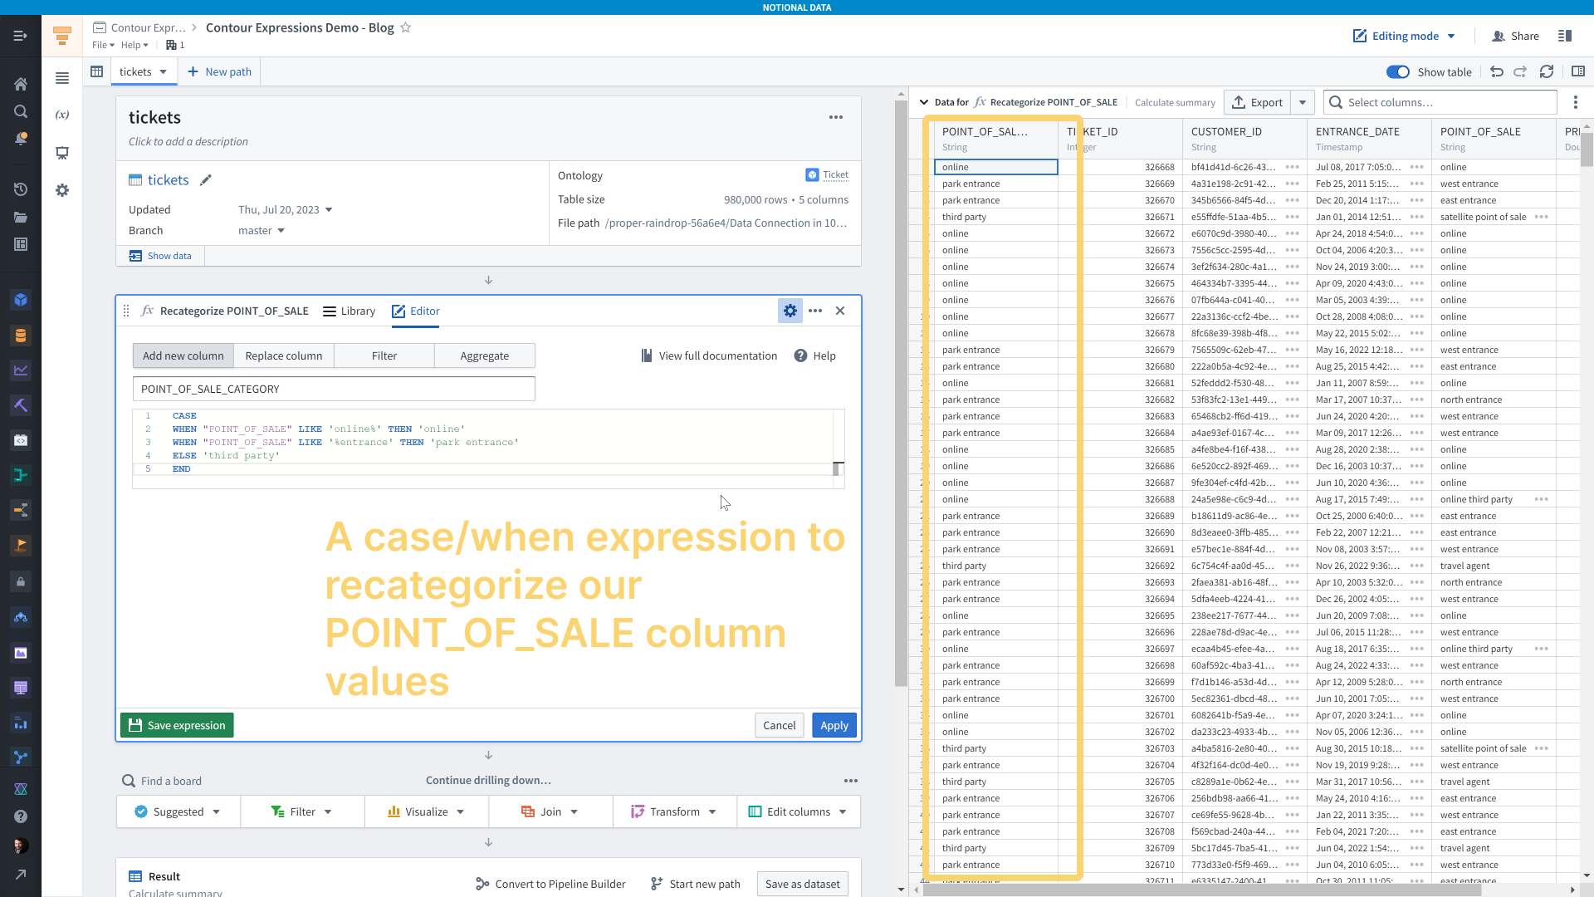Click Calculate summary in data panel

(1175, 102)
